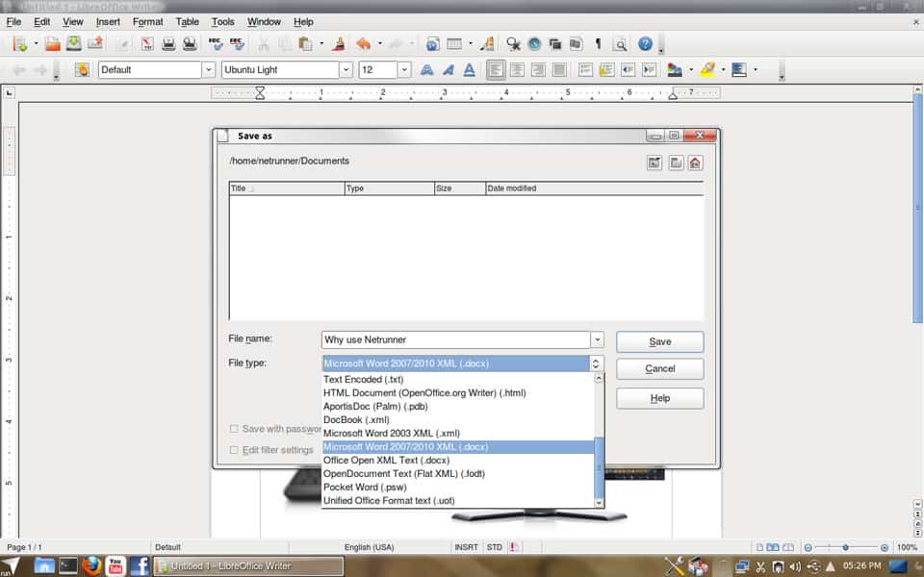Toggle INSRT insert mode in status bar
The height and width of the screenshot is (577, 924).
[466, 547]
